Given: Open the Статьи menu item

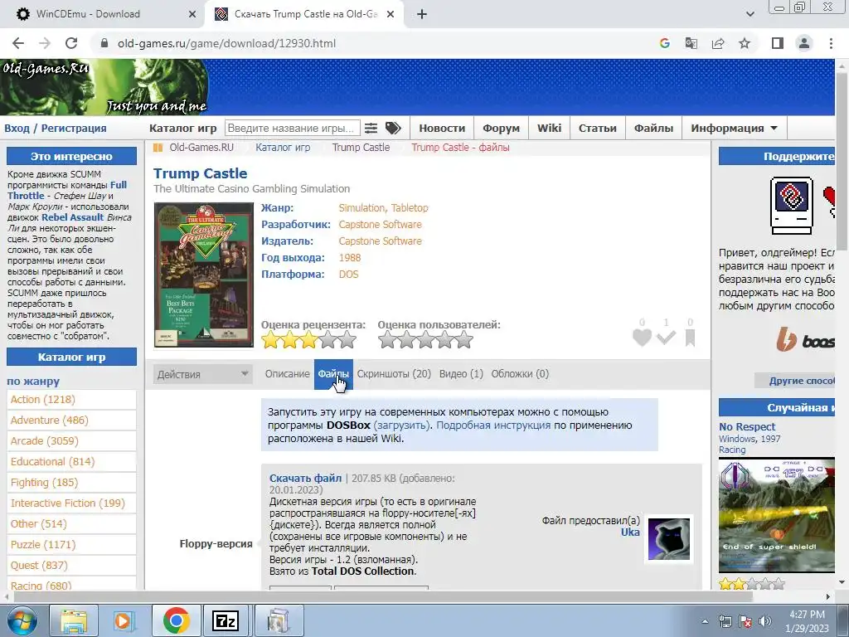Looking at the screenshot, I should click(x=597, y=129).
